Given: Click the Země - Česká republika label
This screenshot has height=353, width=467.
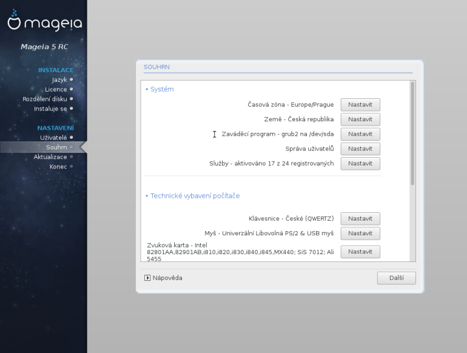Looking at the screenshot, I should coord(299,119).
